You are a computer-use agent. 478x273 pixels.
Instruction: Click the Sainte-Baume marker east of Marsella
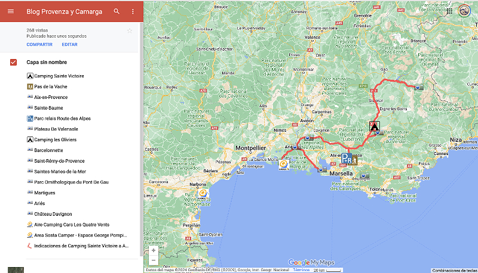click(x=364, y=176)
